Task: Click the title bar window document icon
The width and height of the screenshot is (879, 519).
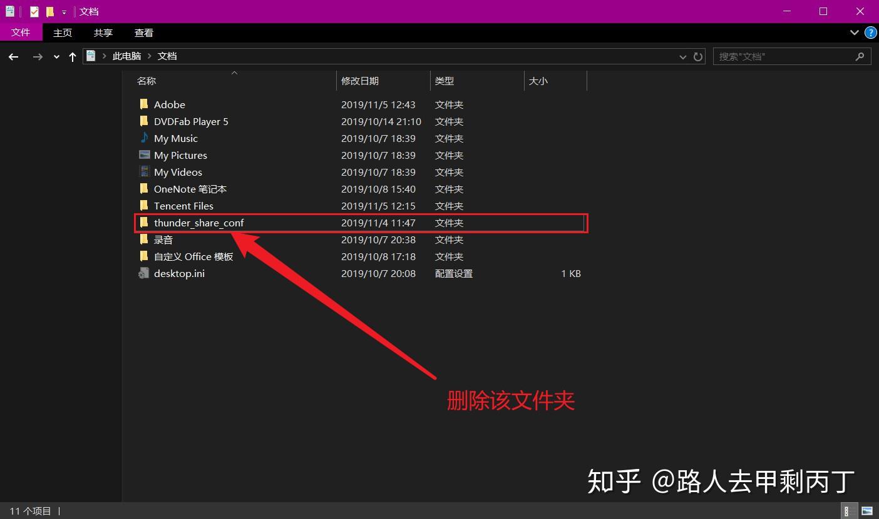Action: (10, 11)
